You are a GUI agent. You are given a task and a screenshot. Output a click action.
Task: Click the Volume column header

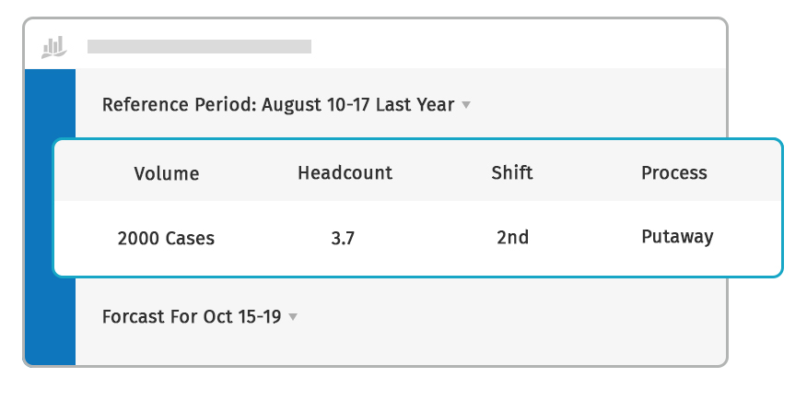pos(166,173)
